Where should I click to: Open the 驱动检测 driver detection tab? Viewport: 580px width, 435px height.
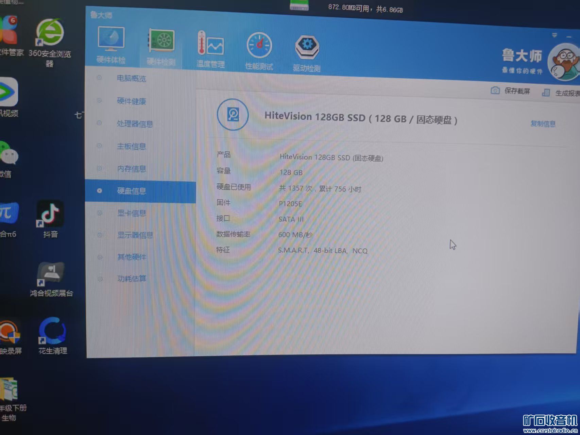(x=307, y=53)
